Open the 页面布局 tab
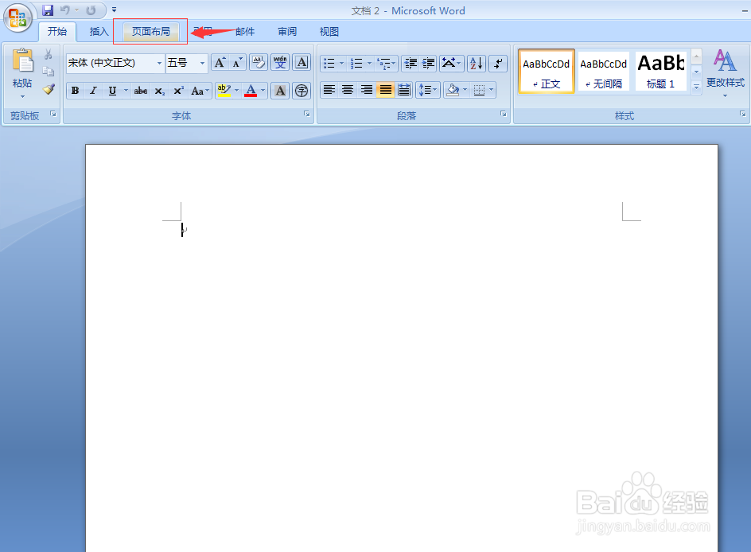The height and width of the screenshot is (552, 751). point(151,32)
